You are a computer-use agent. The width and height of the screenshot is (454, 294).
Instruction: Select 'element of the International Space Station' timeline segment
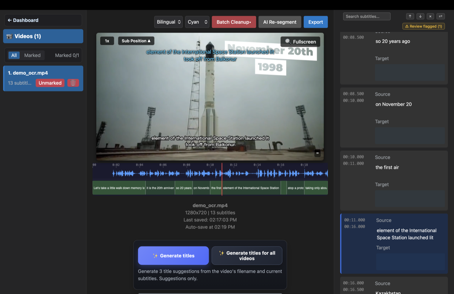(251, 188)
